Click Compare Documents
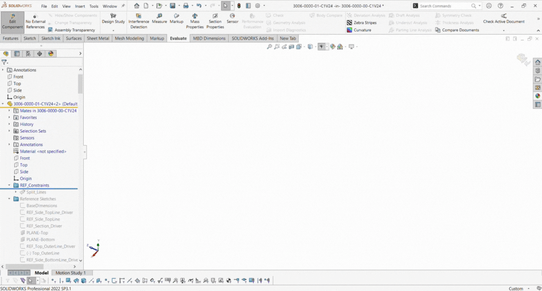 460,30
